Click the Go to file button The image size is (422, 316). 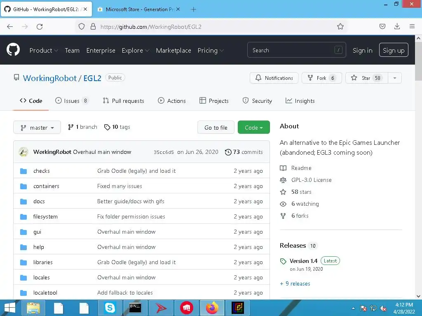pyautogui.click(x=216, y=128)
